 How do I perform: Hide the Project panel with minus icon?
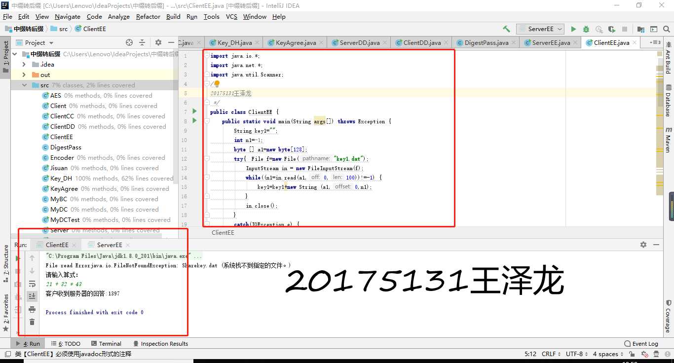[x=171, y=43]
